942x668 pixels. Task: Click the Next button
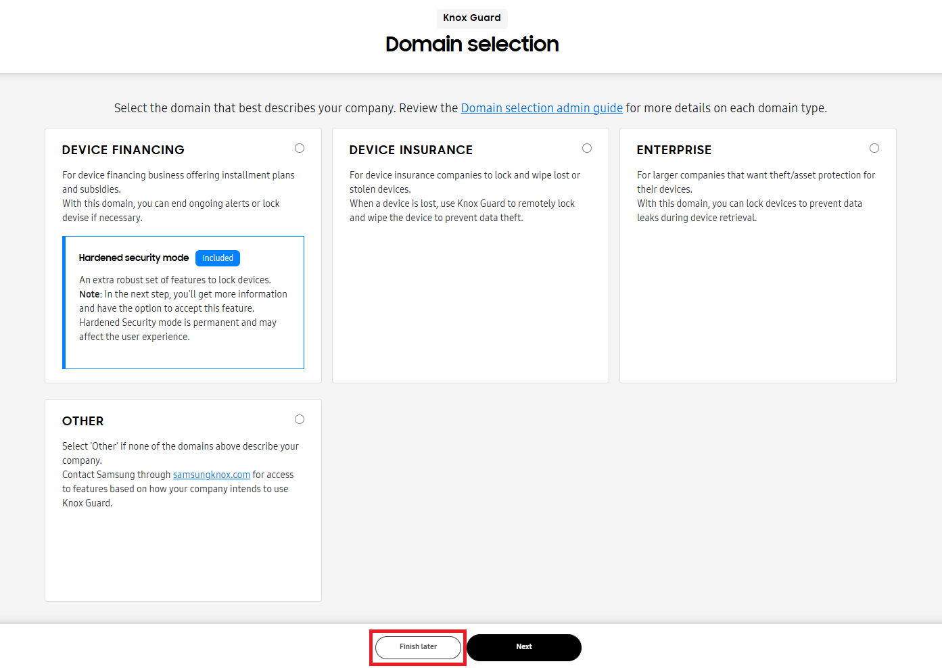[x=523, y=647]
